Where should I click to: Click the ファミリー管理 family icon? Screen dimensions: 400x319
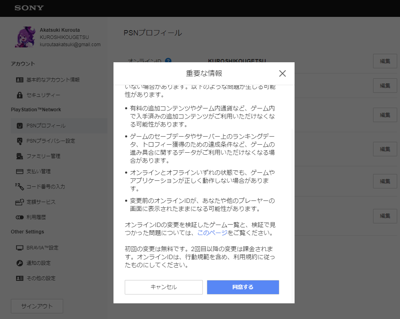point(20,156)
